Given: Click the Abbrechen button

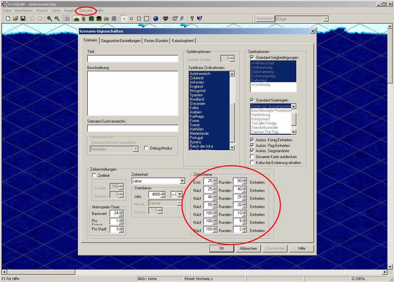Looking at the screenshot, I should click(248, 248).
